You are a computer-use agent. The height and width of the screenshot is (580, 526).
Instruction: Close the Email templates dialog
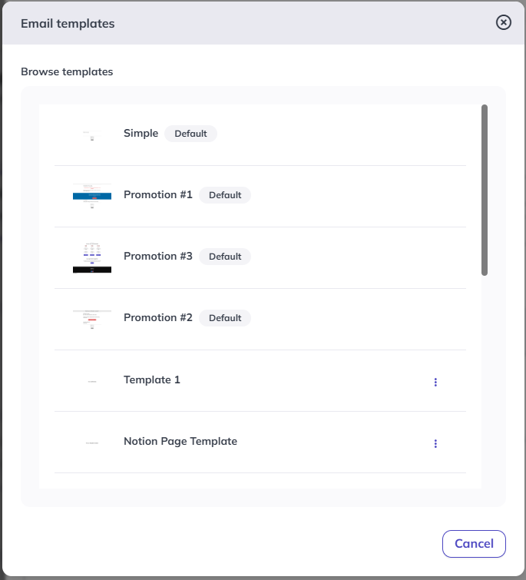pos(503,22)
